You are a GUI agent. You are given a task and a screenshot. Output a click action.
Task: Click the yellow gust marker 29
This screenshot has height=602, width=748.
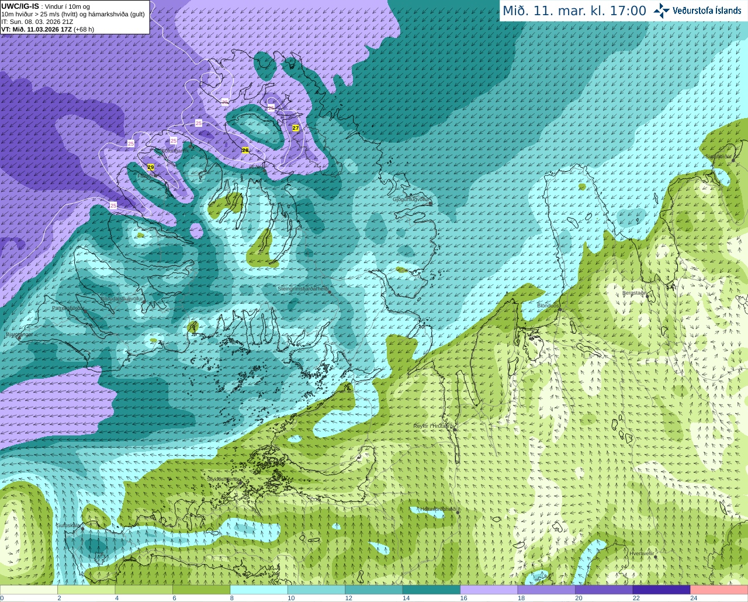coord(151,167)
